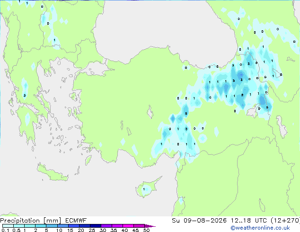
Task: Click the Cyprus island on the map
Action: (148, 187)
